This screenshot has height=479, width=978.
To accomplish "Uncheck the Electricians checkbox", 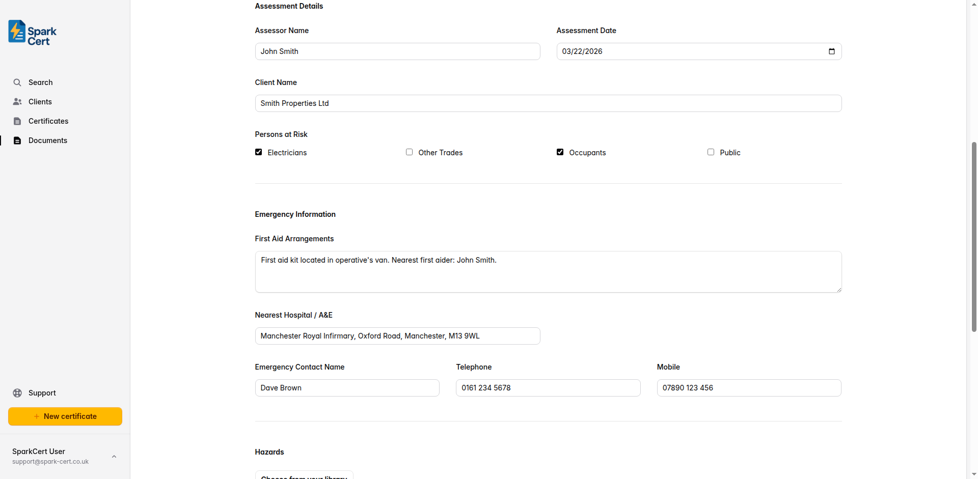I will tap(258, 152).
